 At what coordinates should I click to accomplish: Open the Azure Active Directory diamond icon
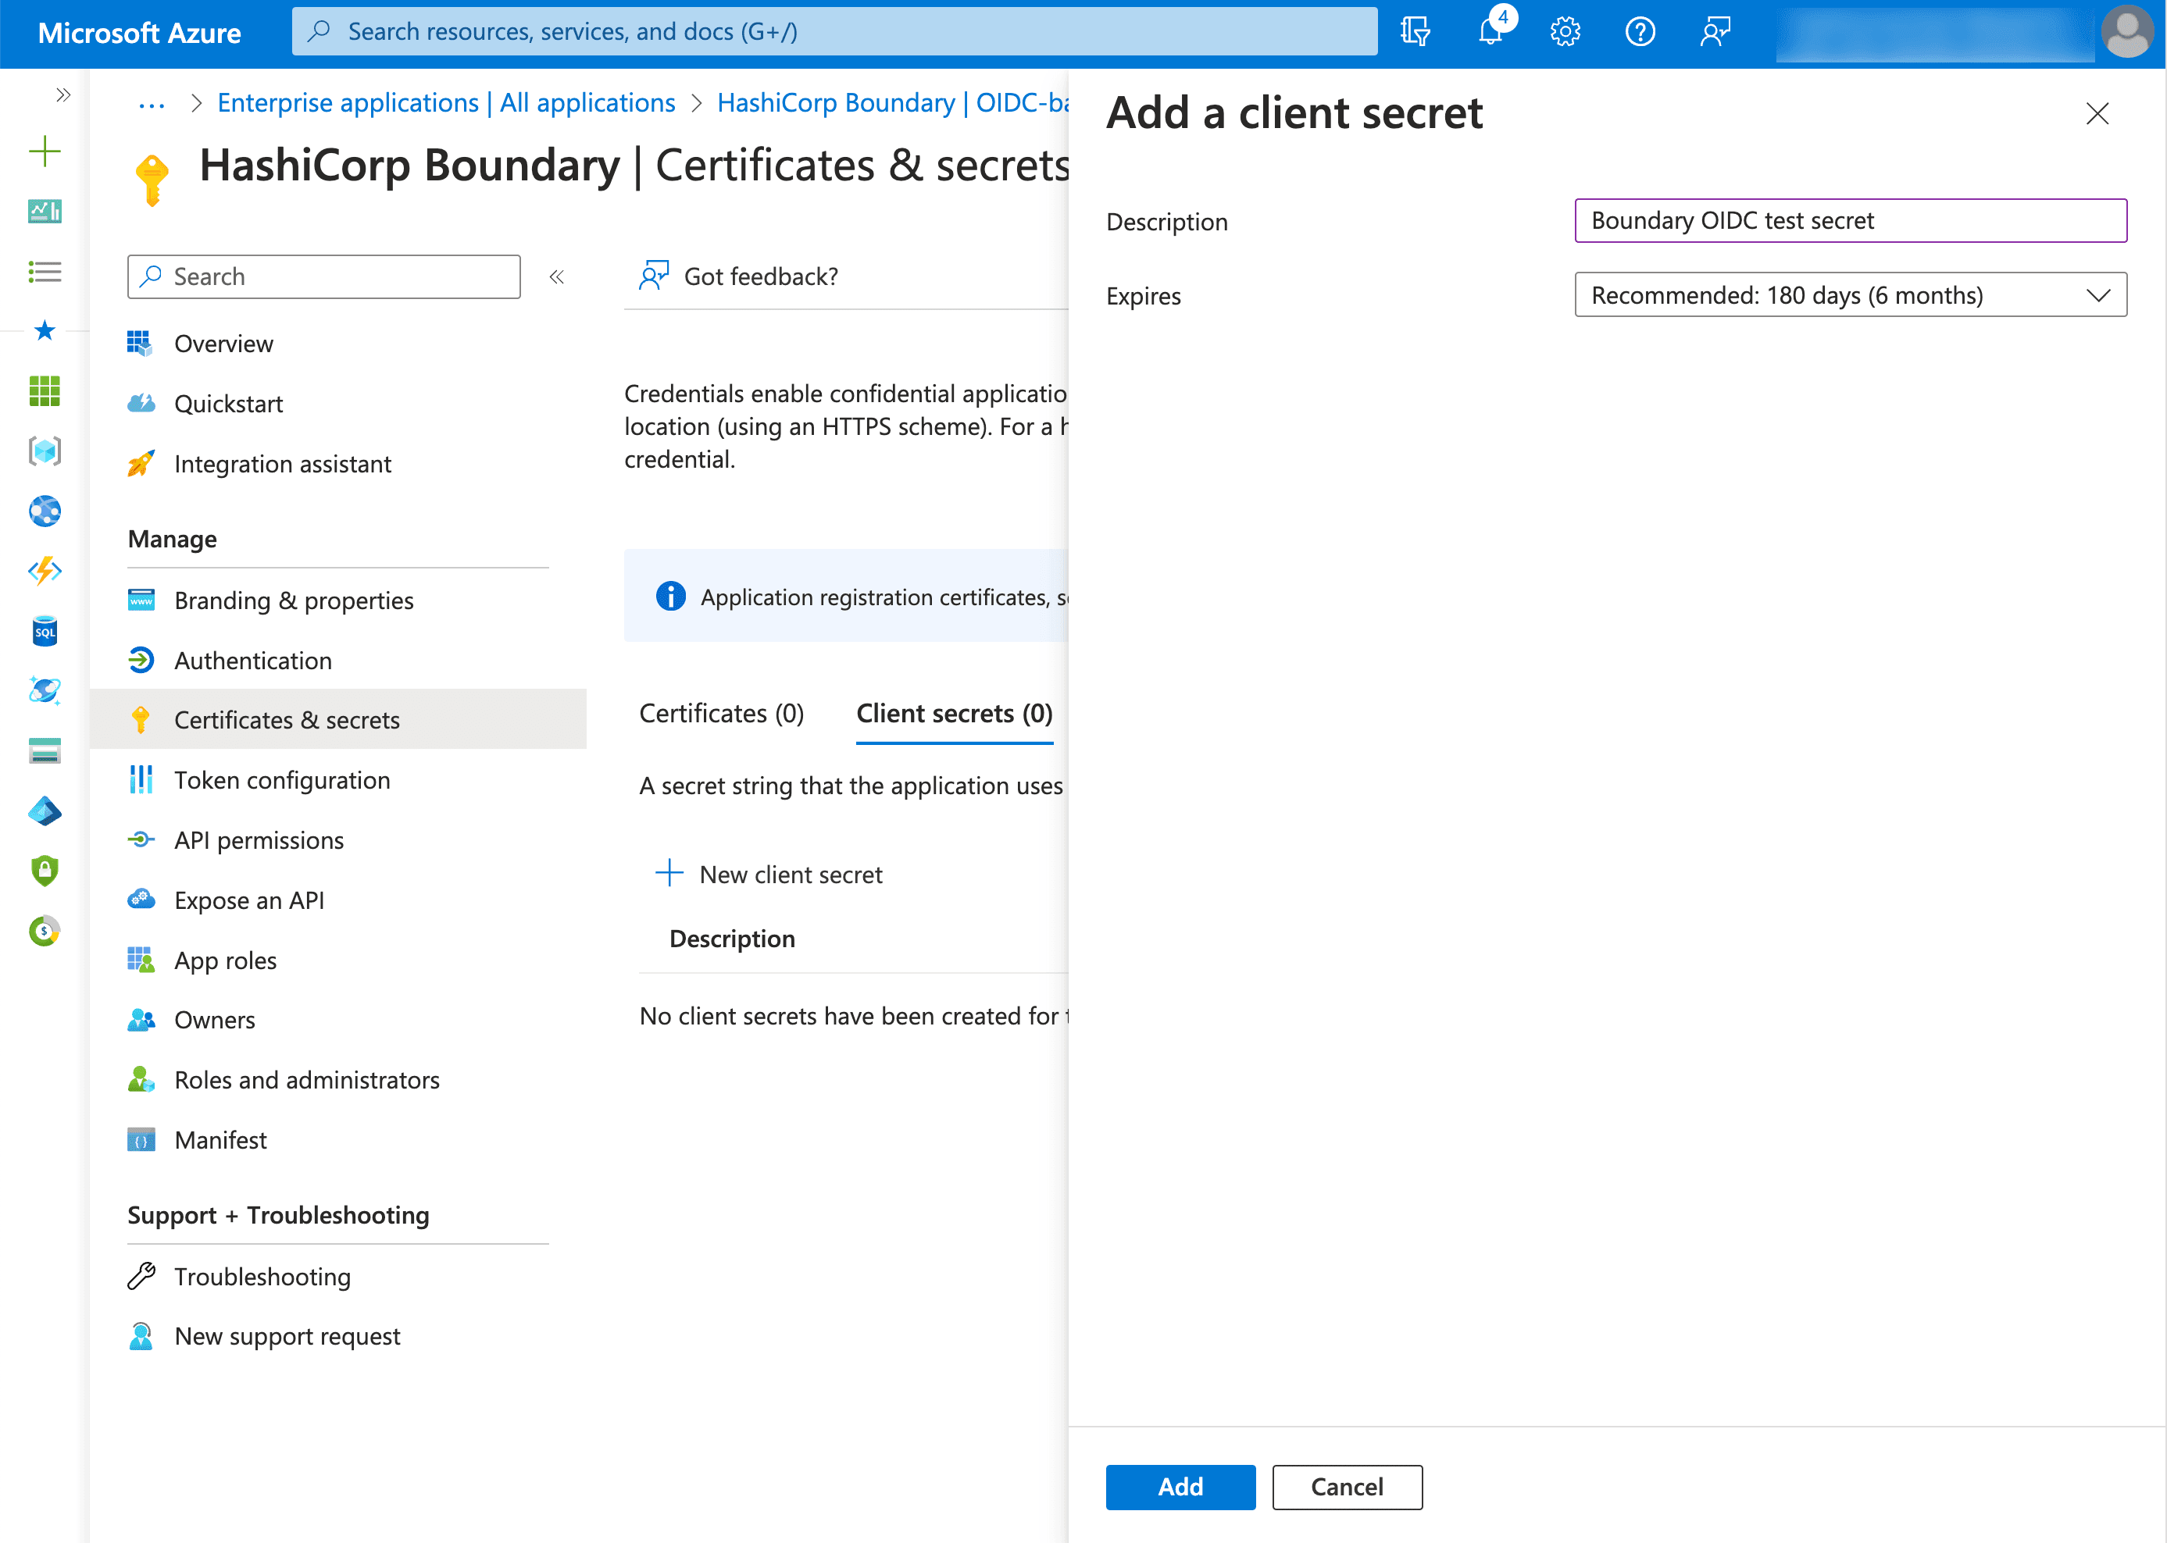click(45, 811)
